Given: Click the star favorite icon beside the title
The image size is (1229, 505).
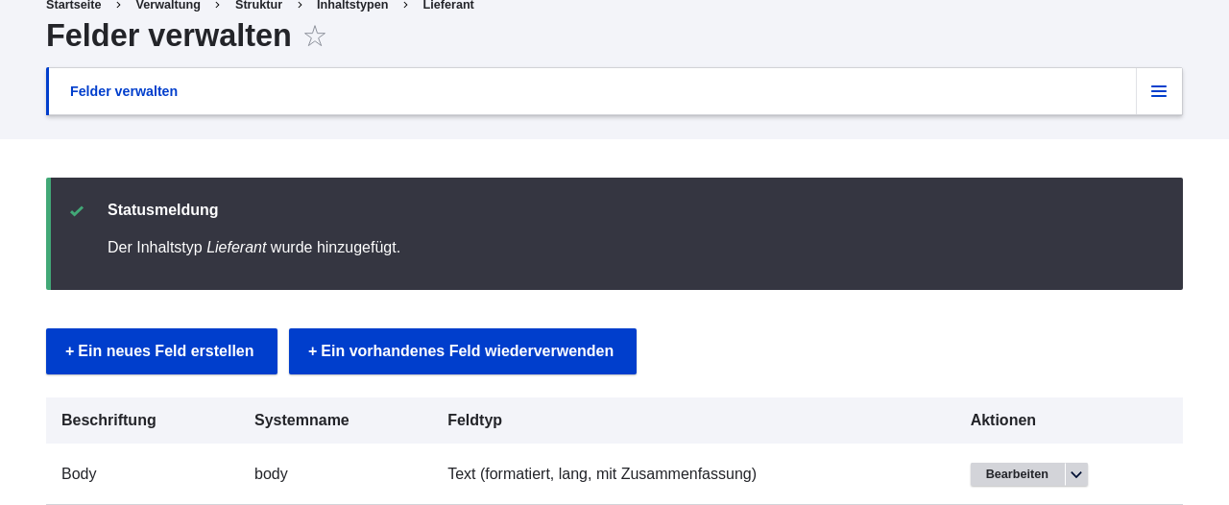Looking at the screenshot, I should 315,36.
